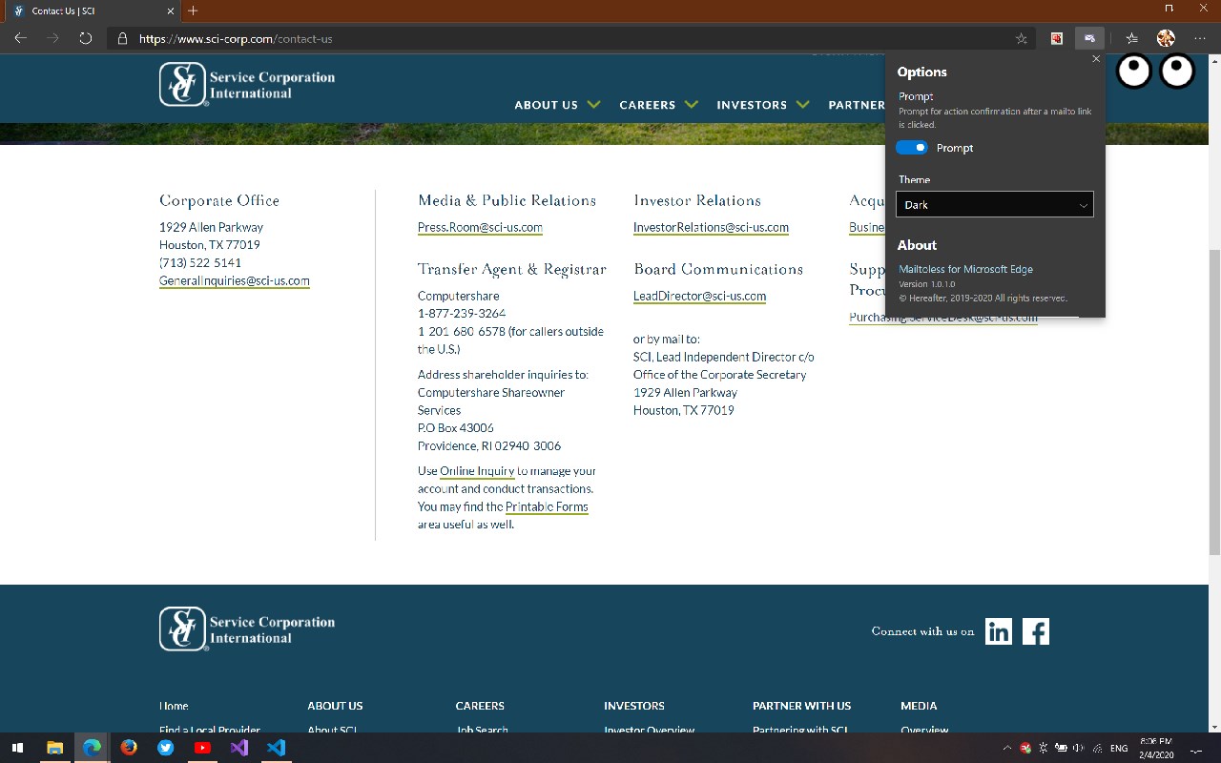Open footer ABOUT US heading

pos(335,706)
